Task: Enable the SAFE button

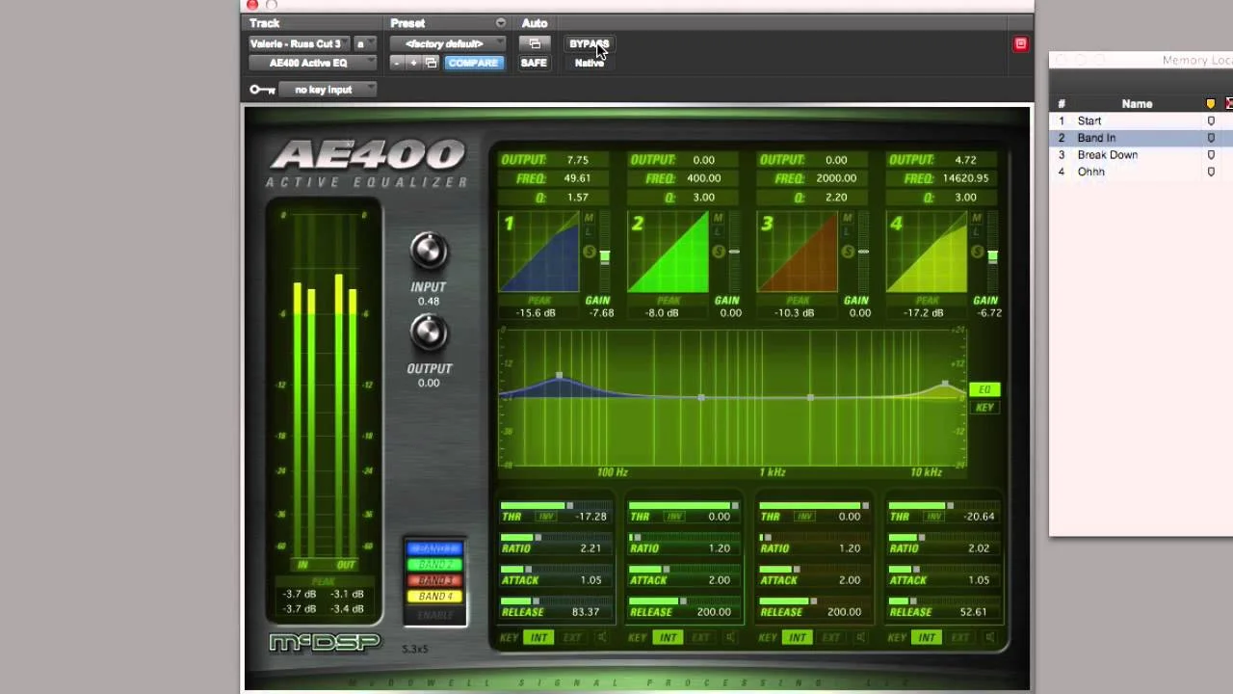Action: coord(534,63)
